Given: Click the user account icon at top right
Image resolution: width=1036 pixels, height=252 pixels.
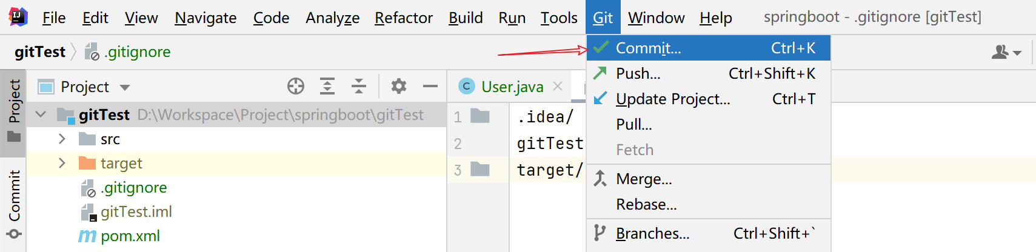Looking at the screenshot, I should pyautogui.click(x=1006, y=52).
